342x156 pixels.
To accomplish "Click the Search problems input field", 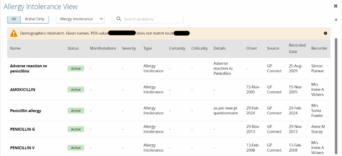I will pyautogui.click(x=148, y=19).
